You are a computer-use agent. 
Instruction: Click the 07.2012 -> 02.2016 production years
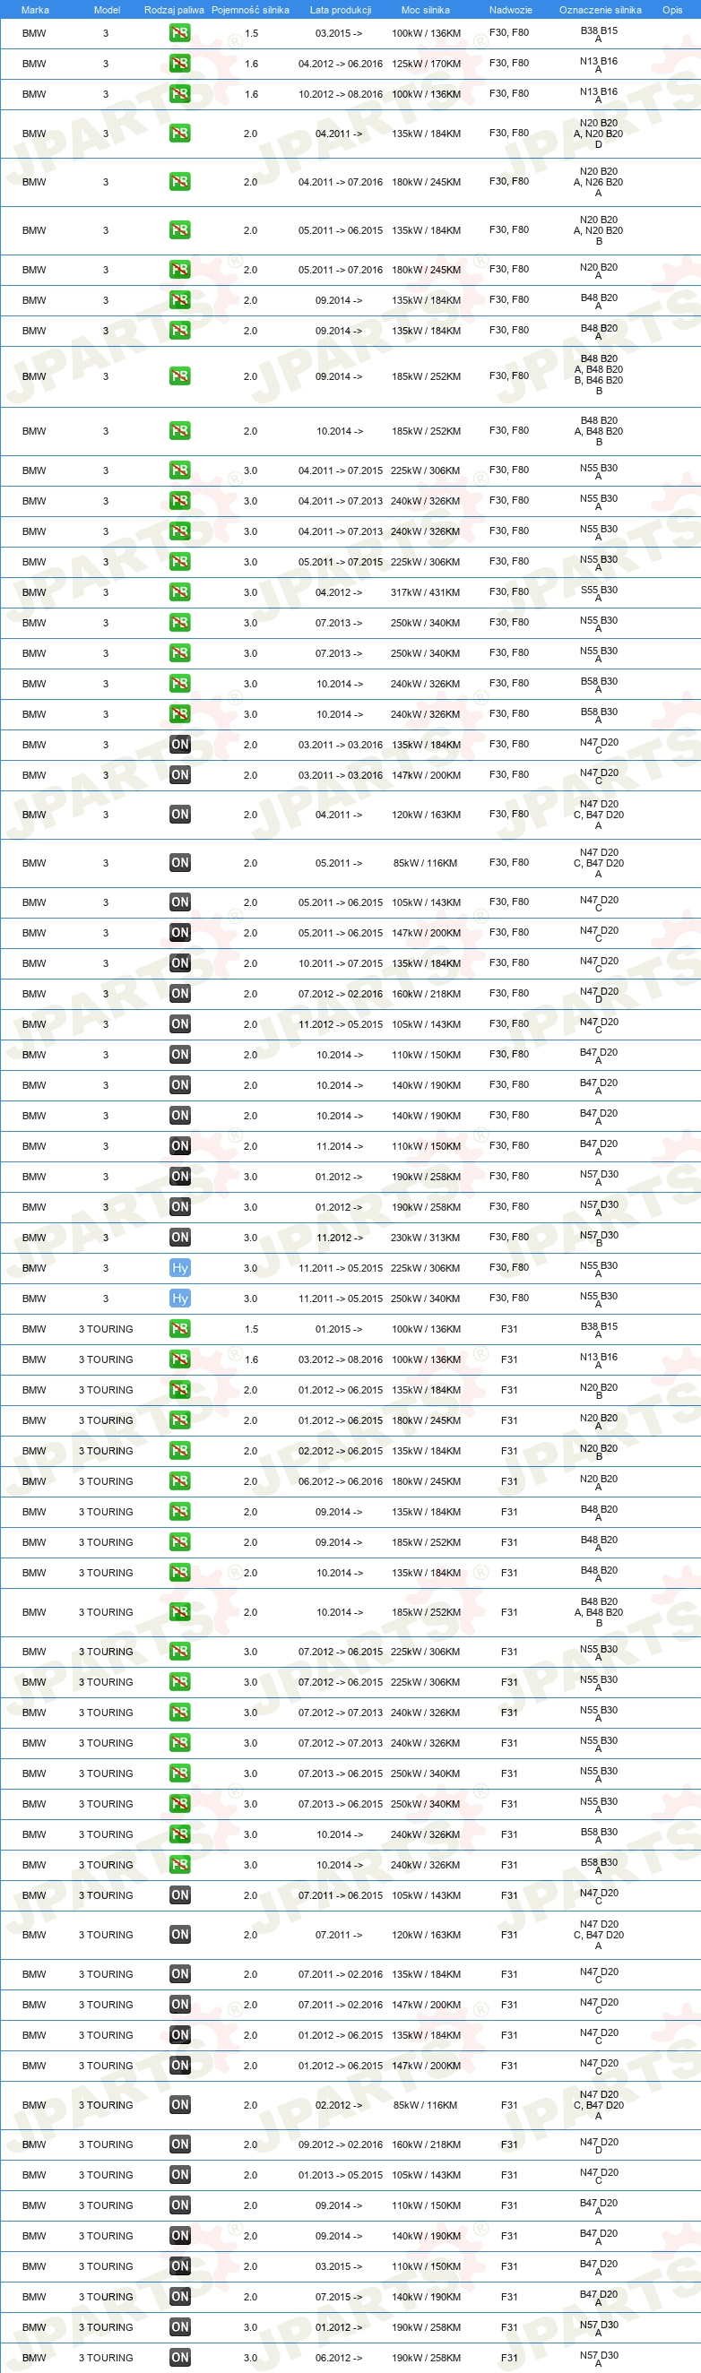(x=340, y=994)
